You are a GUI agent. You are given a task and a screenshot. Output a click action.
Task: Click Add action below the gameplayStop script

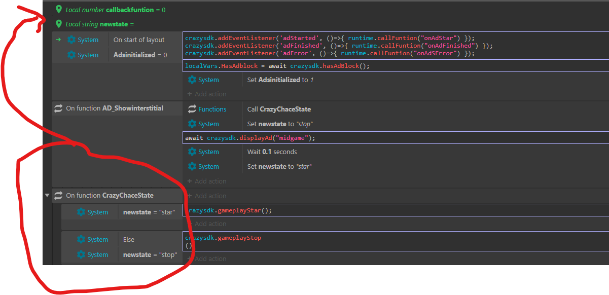coord(207,259)
